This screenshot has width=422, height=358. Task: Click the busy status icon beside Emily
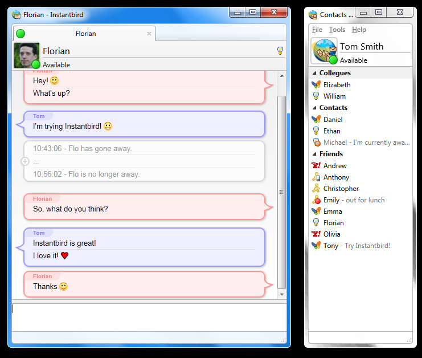(x=316, y=200)
